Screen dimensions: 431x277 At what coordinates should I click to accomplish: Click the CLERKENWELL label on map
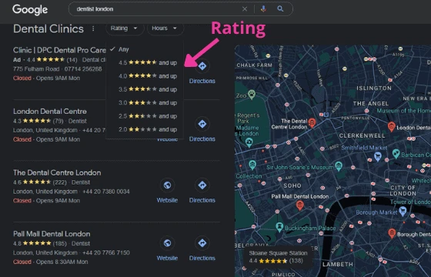362,135
